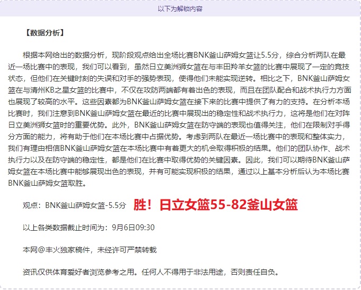The width and height of the screenshot is (361, 290).
Task: Click the line starting 分方面的能力，将有助于他们
Action: pos(177,137)
